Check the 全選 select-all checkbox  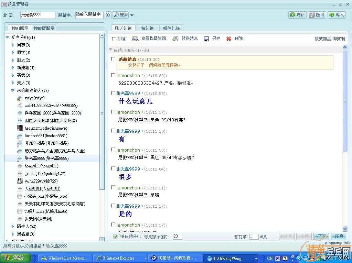114,39
